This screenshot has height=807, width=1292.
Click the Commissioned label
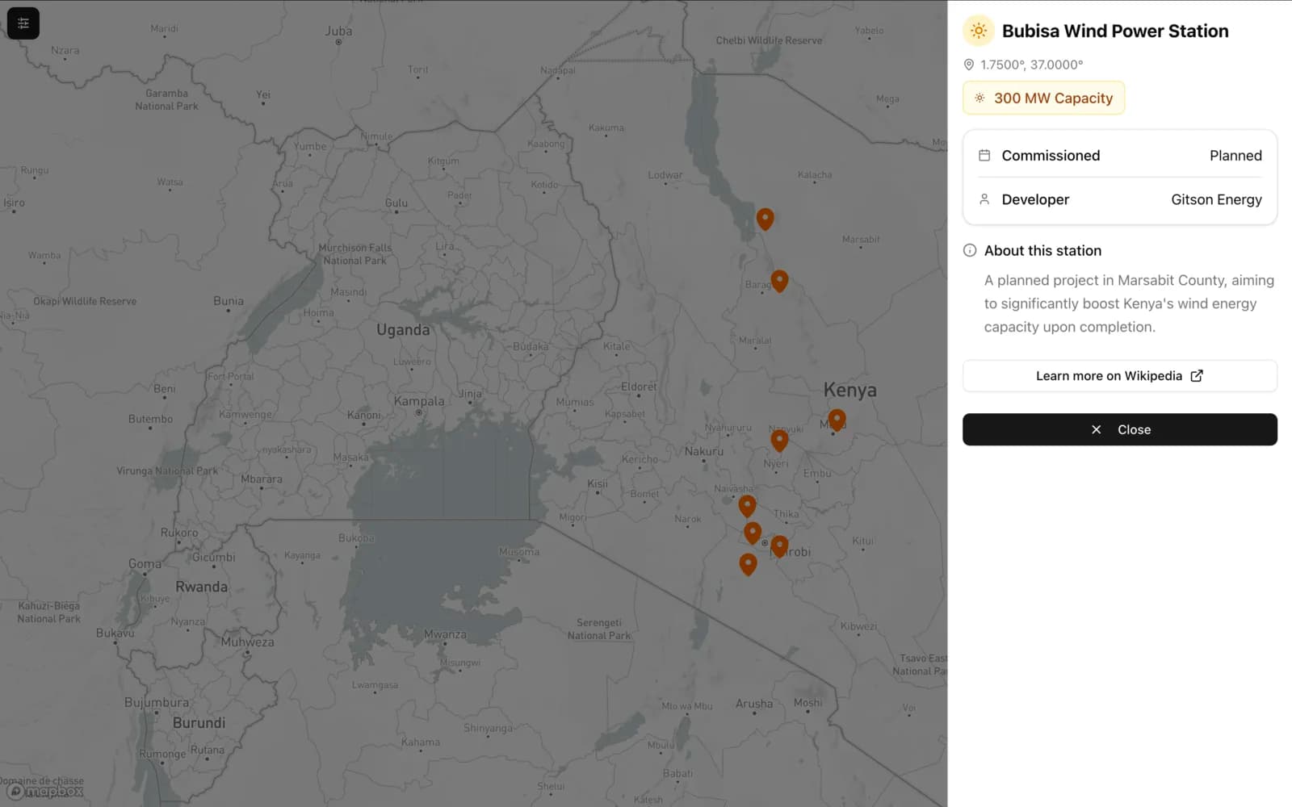click(x=1051, y=155)
